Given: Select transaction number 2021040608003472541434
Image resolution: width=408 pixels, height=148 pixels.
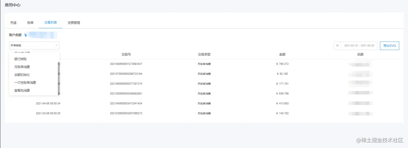Looking at the screenshot, I should pos(126,103).
